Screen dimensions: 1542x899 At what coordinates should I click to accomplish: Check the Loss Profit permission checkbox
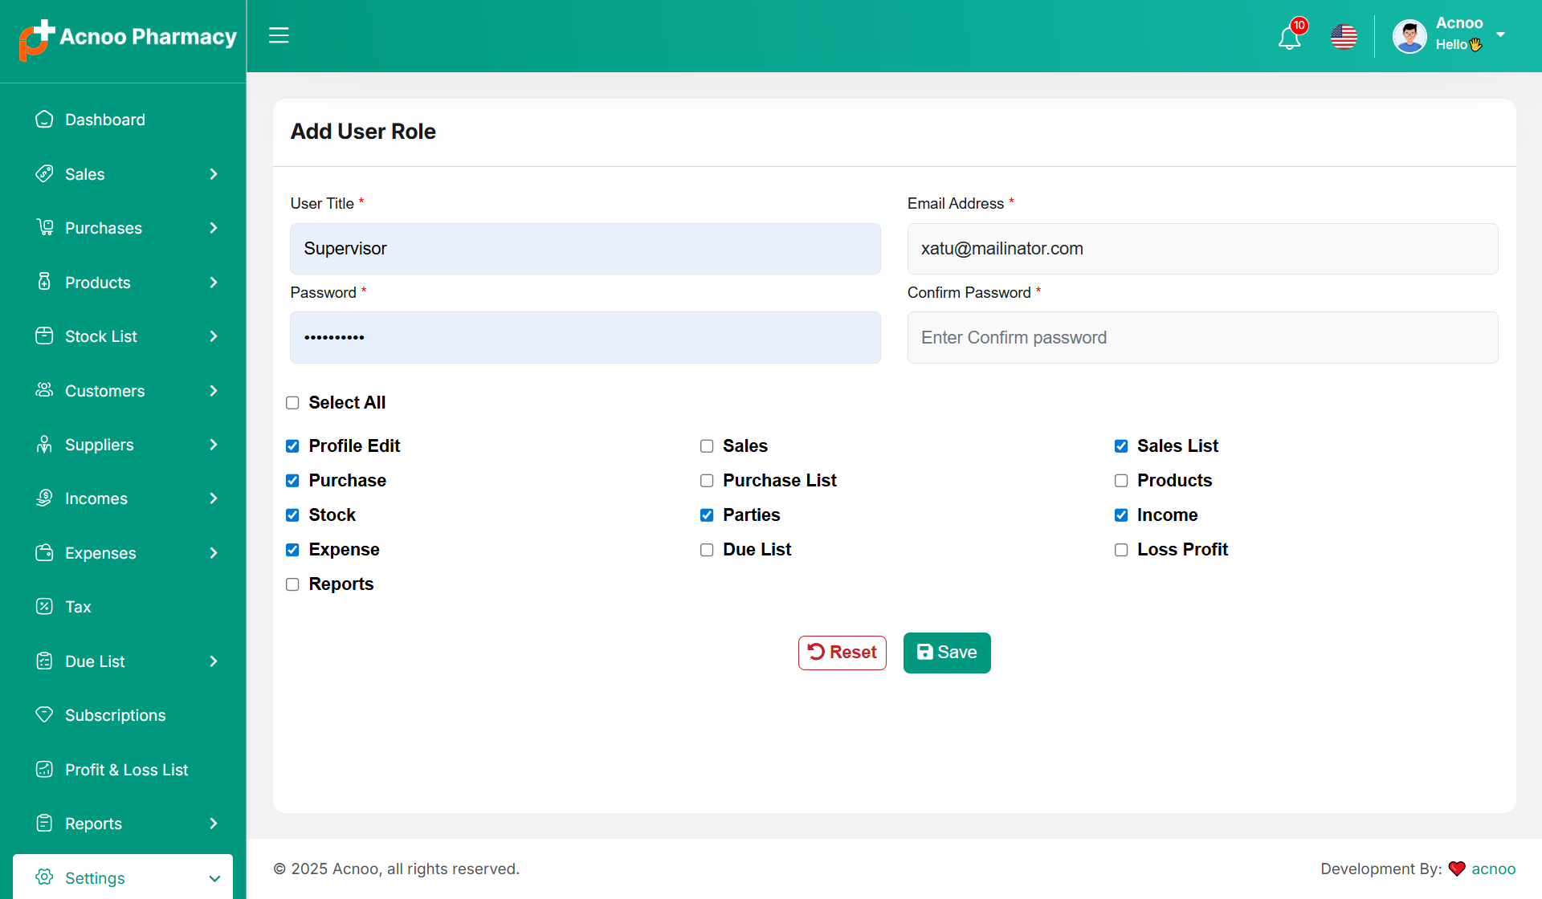[x=1121, y=550]
